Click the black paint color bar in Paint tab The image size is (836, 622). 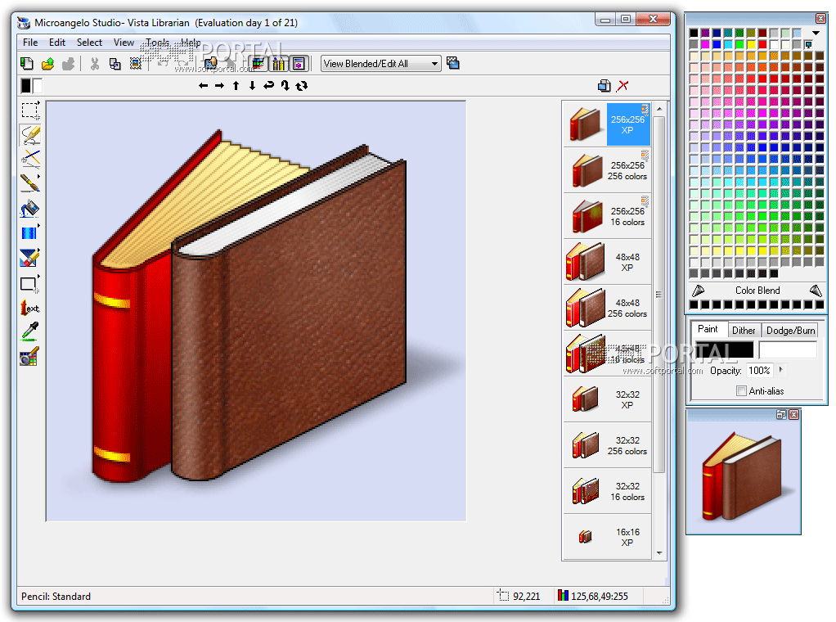pos(724,349)
